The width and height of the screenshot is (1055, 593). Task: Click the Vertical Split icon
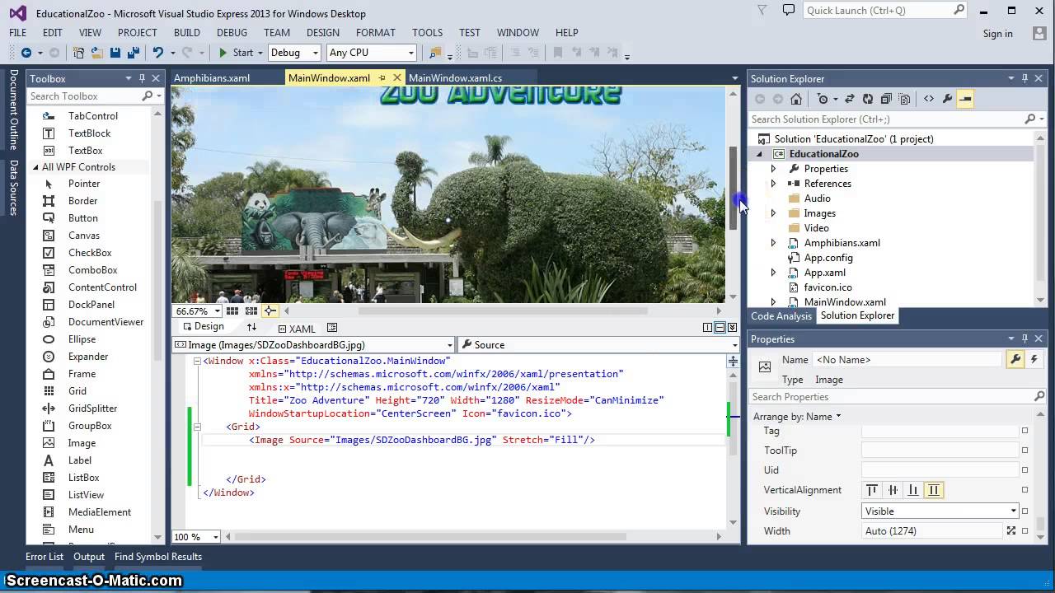[x=707, y=328]
